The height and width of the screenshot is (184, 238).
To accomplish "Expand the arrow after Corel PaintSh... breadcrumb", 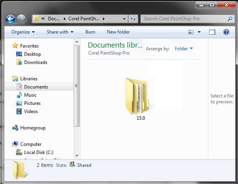I will click(104, 19).
